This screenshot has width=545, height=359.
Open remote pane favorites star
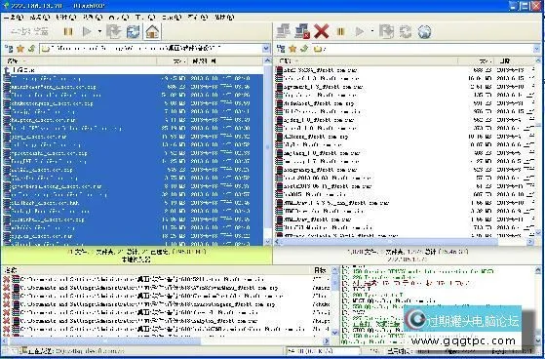292,49
